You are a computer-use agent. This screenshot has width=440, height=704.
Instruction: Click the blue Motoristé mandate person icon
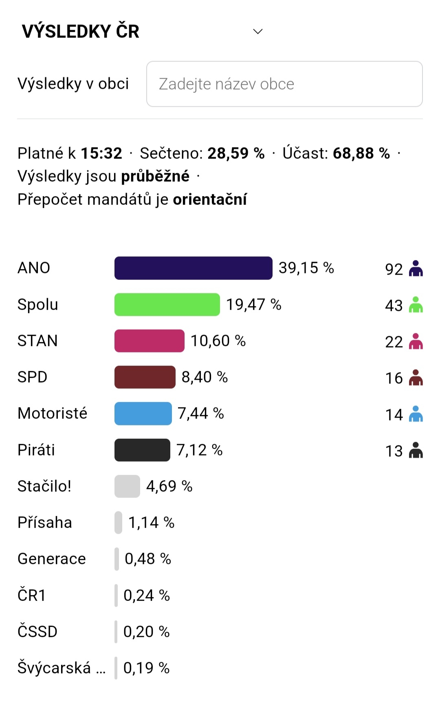coord(416,414)
